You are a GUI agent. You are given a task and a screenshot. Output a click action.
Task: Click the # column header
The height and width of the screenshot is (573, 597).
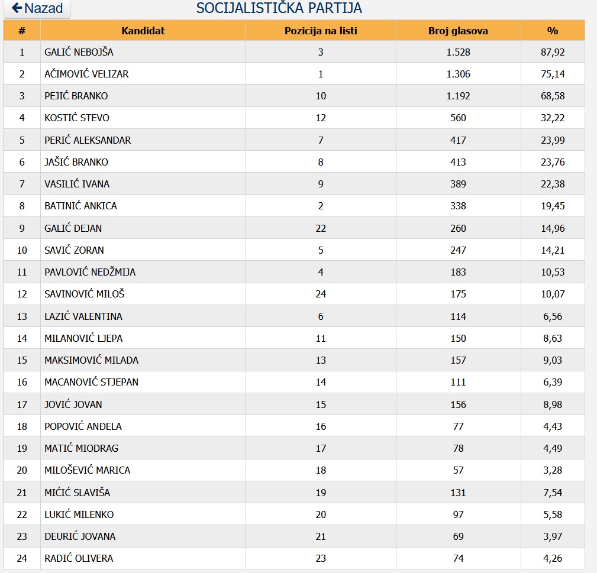tap(22, 30)
